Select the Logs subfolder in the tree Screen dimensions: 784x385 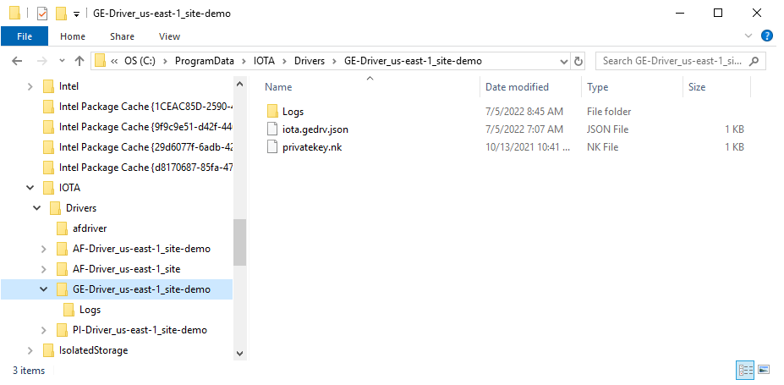click(90, 310)
